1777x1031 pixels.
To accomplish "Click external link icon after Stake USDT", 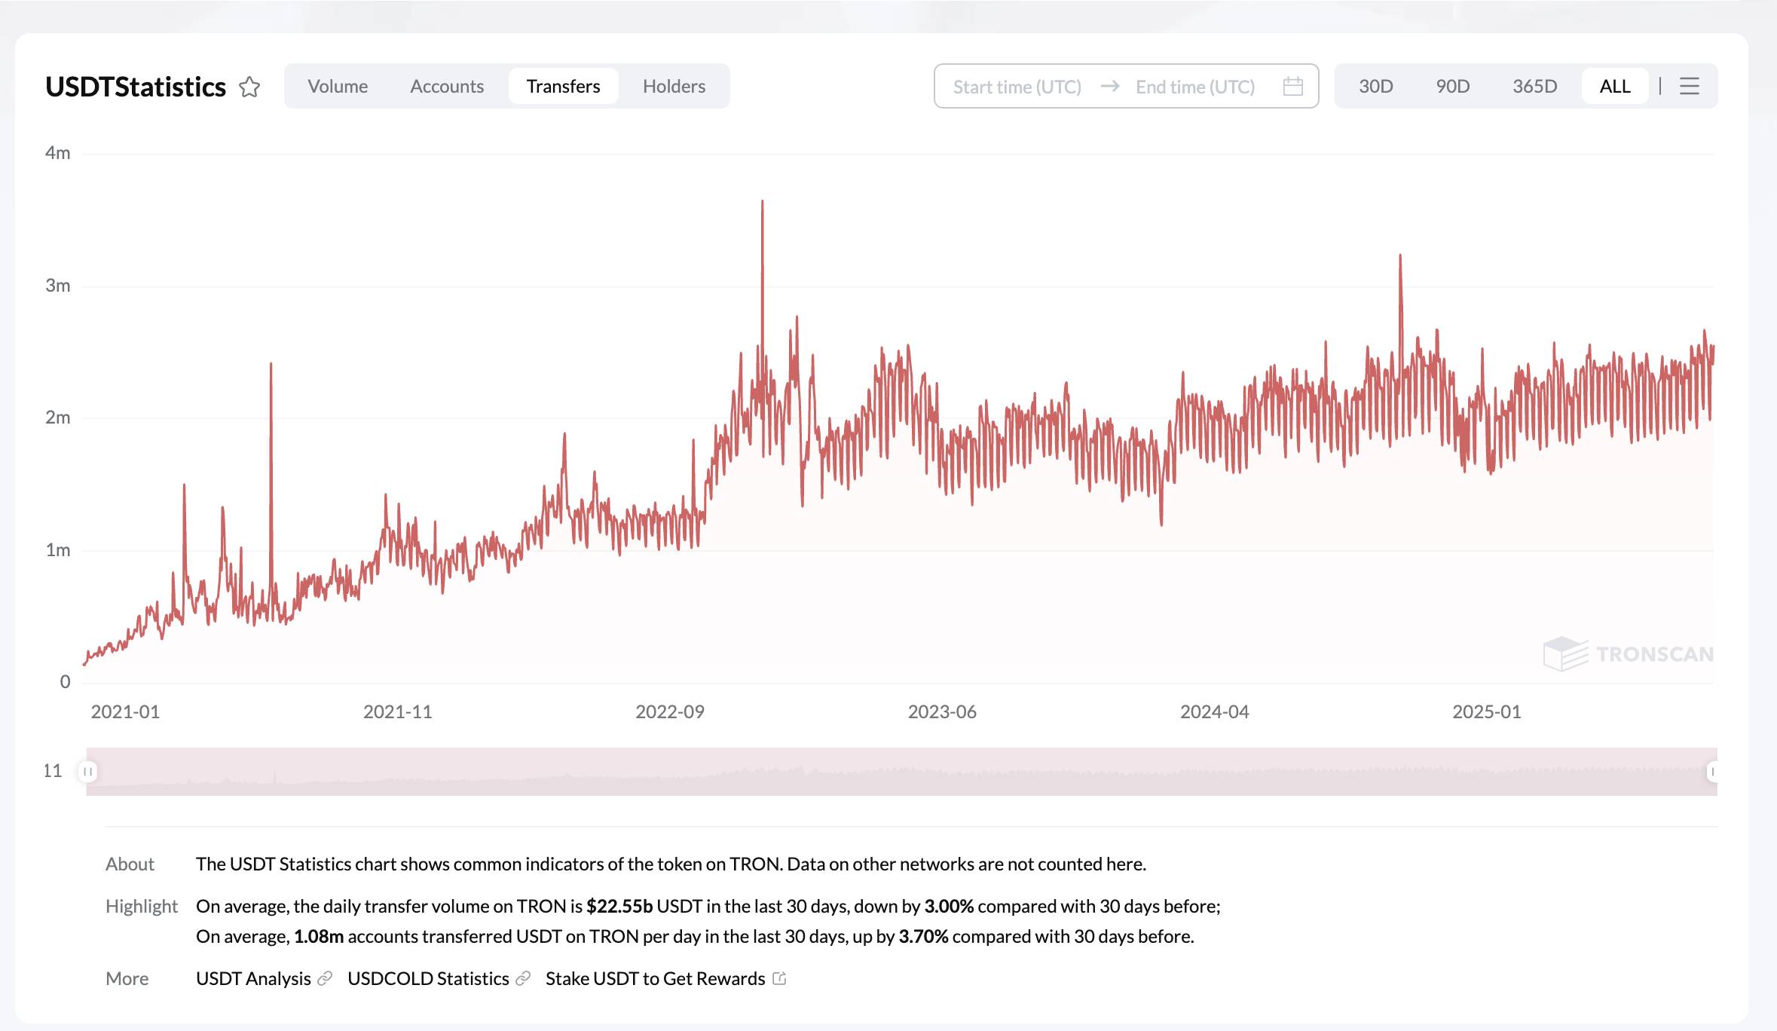I will 780,978.
